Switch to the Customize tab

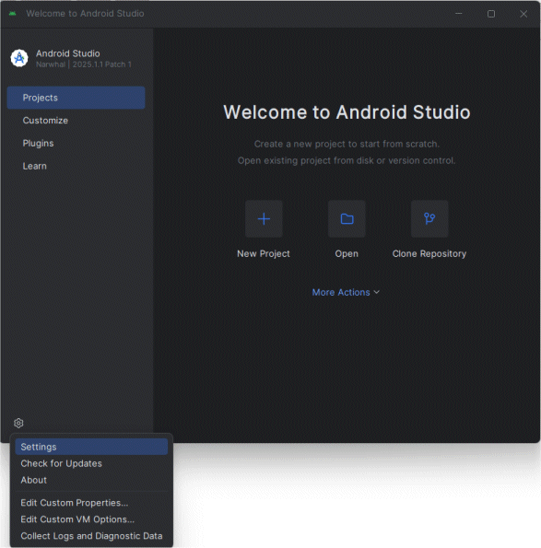(76, 121)
